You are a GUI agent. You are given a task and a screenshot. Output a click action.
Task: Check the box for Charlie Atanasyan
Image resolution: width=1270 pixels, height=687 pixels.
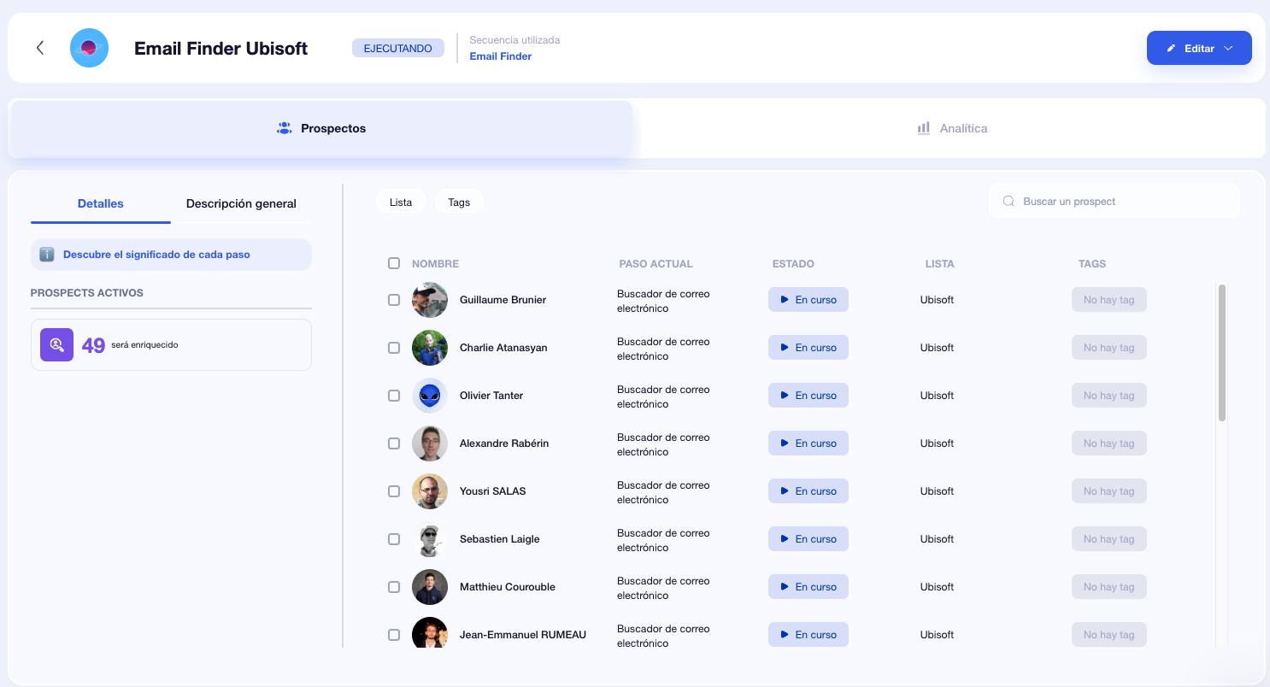[394, 348]
